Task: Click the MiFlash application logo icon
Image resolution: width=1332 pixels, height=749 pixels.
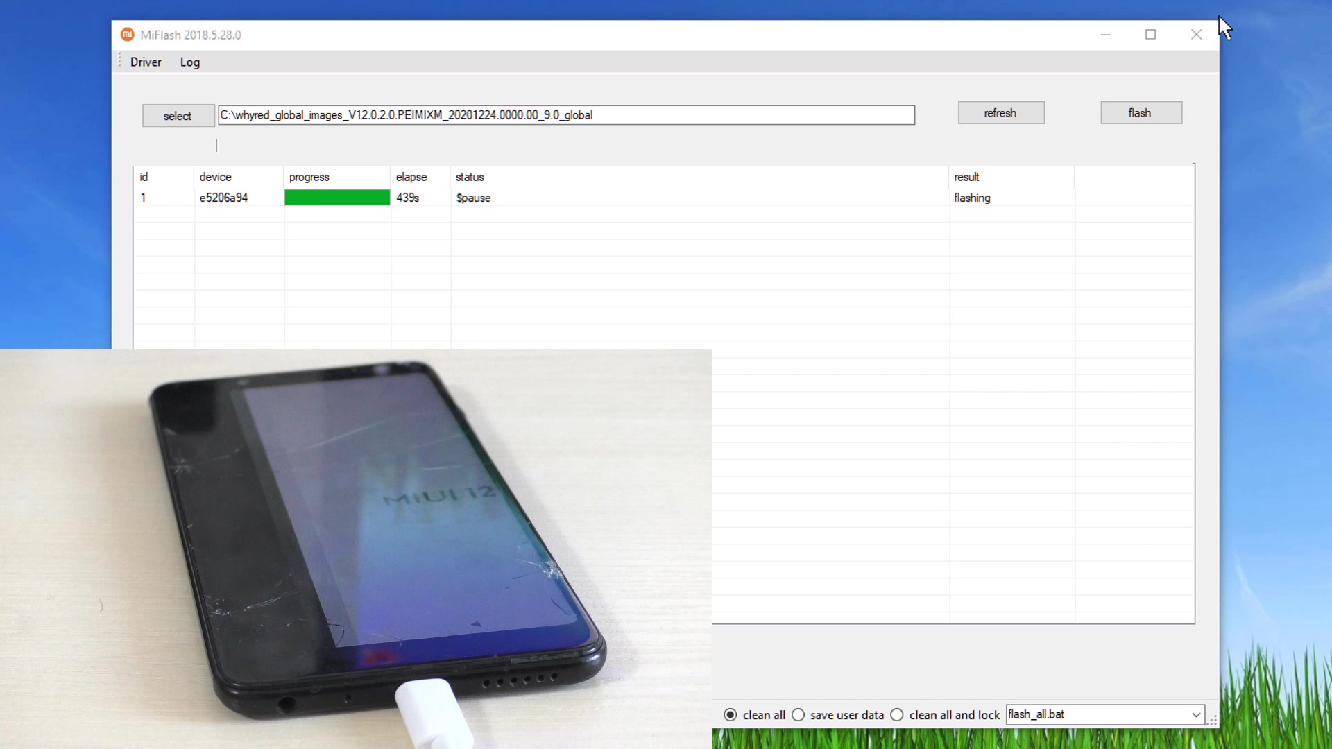Action: coord(127,35)
